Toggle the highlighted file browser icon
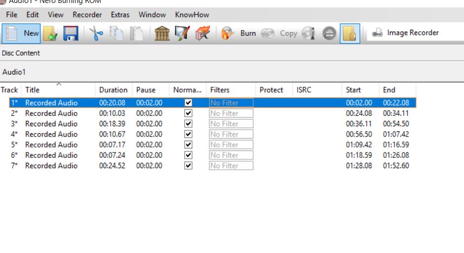 click(x=349, y=34)
